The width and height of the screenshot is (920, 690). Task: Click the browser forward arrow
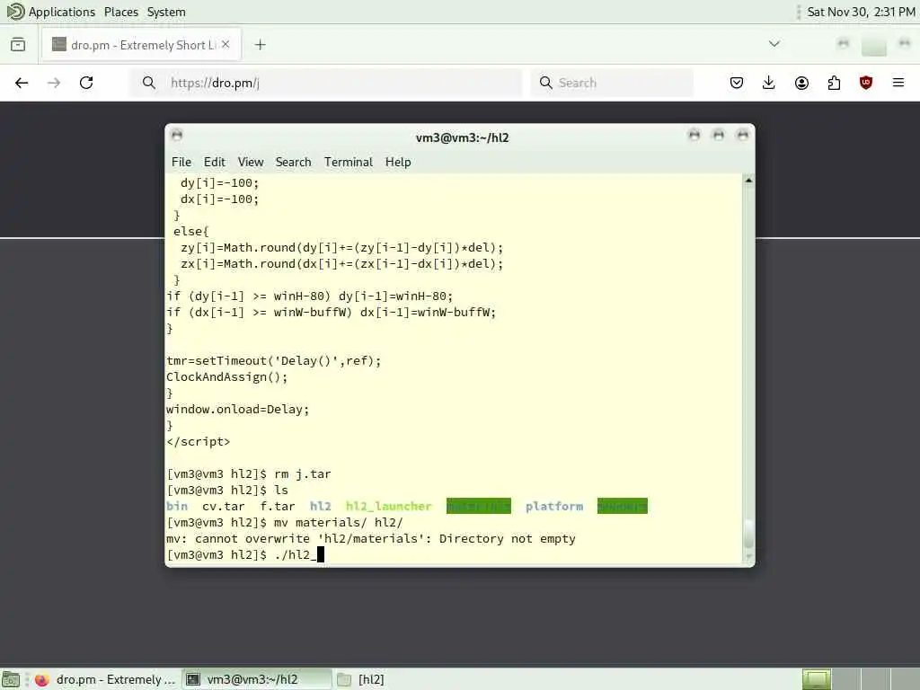(x=54, y=83)
